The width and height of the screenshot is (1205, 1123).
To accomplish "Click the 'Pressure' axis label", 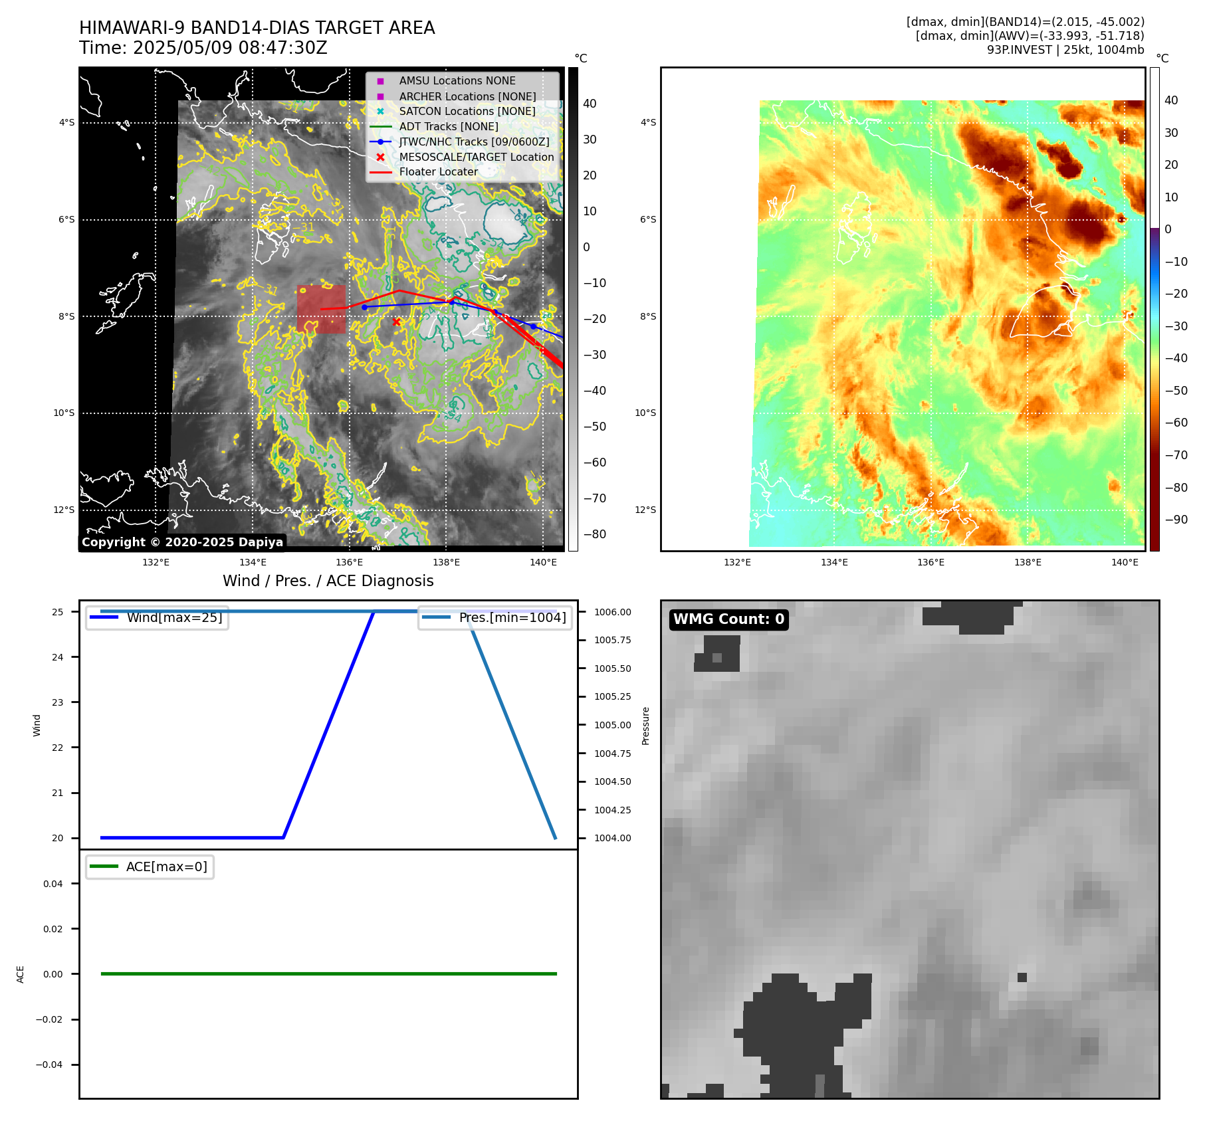I will 645,726.
